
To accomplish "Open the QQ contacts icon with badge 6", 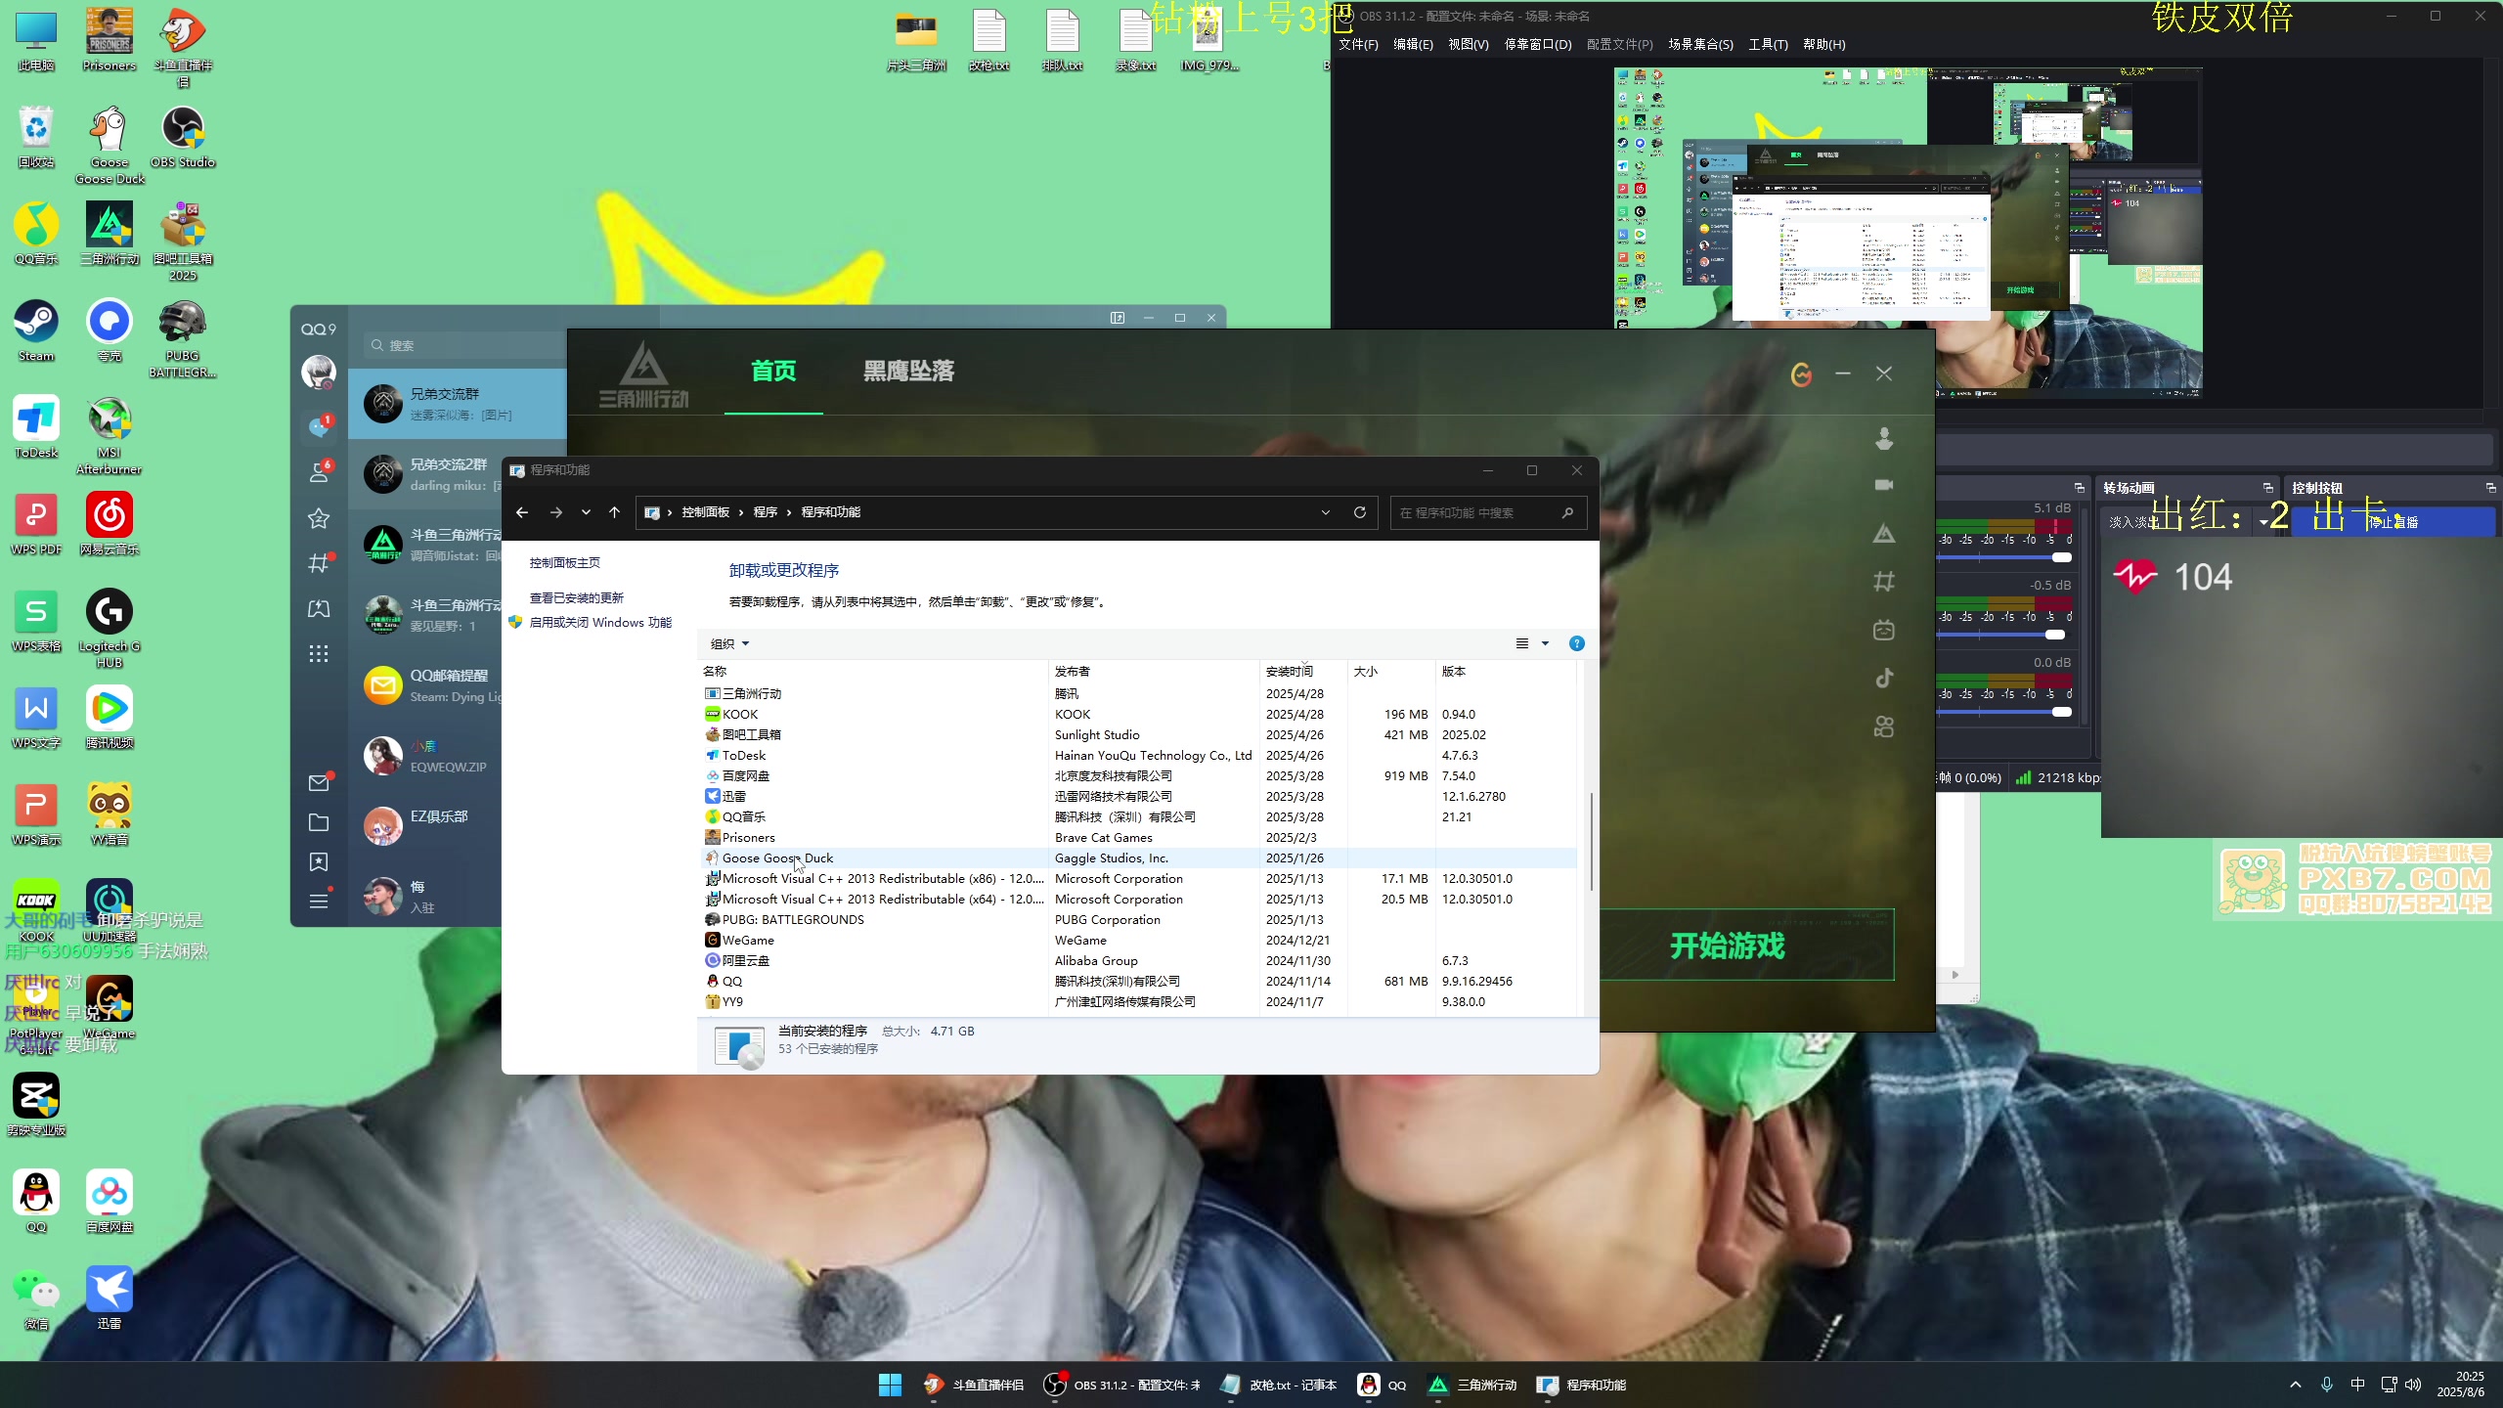I will (319, 472).
